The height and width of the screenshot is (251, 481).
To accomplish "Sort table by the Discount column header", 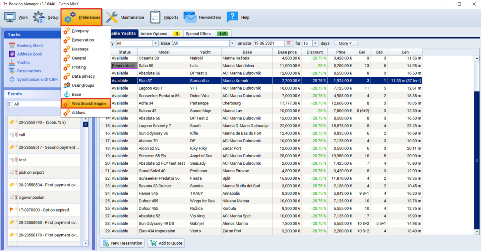I will tap(314, 52).
